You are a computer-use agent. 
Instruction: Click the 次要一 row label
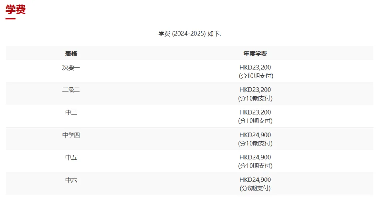71,67
